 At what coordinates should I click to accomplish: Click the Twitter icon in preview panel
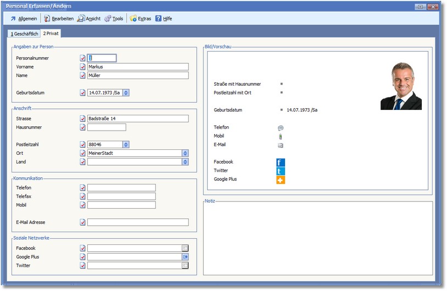[281, 171]
